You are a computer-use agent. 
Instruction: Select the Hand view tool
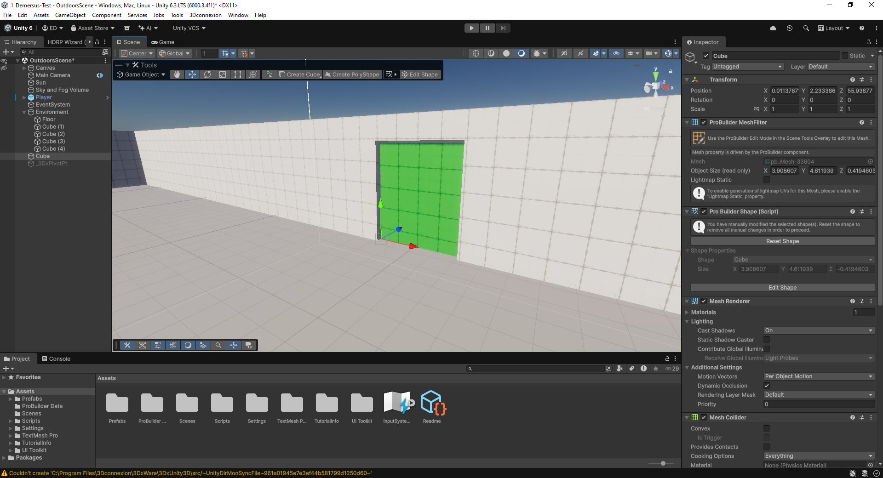pyautogui.click(x=177, y=74)
